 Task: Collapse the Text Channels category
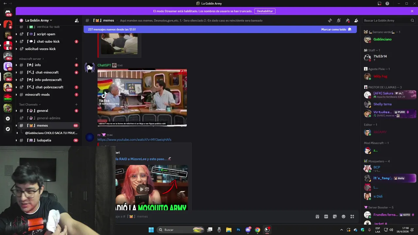(x=30, y=104)
